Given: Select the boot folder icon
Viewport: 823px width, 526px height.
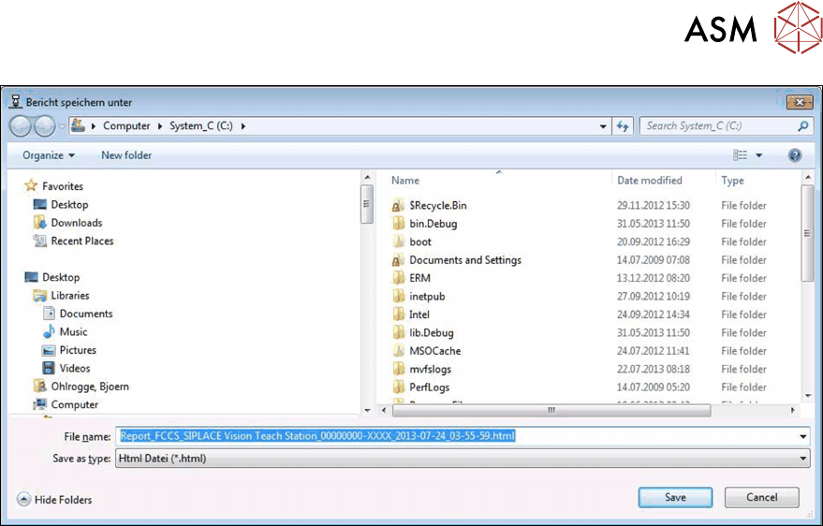Looking at the screenshot, I should (398, 241).
